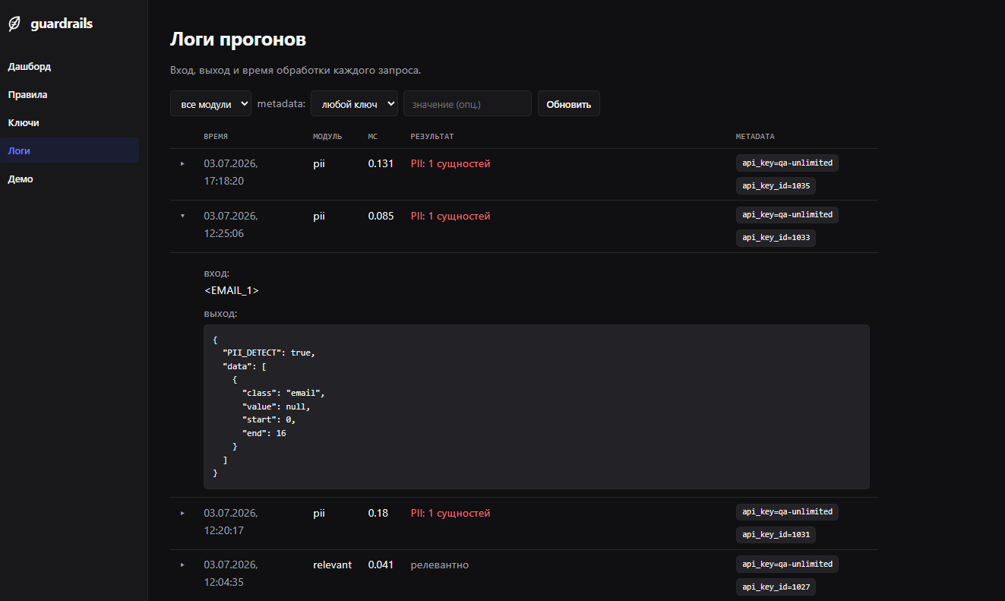Click the guardrails brand title

62,24
